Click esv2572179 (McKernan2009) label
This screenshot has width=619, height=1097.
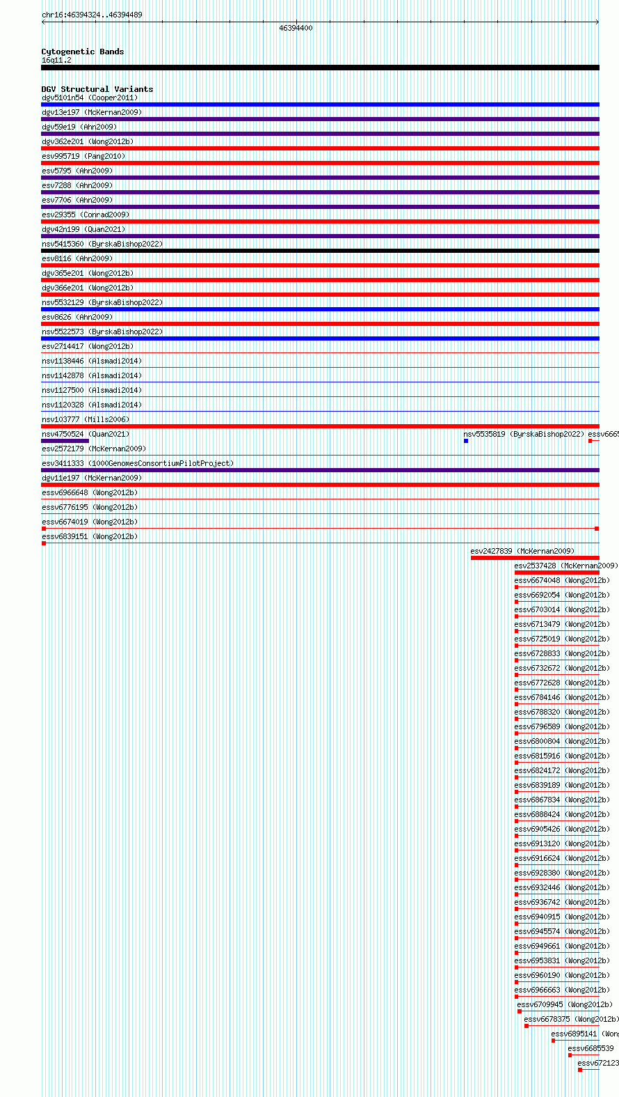tap(94, 449)
